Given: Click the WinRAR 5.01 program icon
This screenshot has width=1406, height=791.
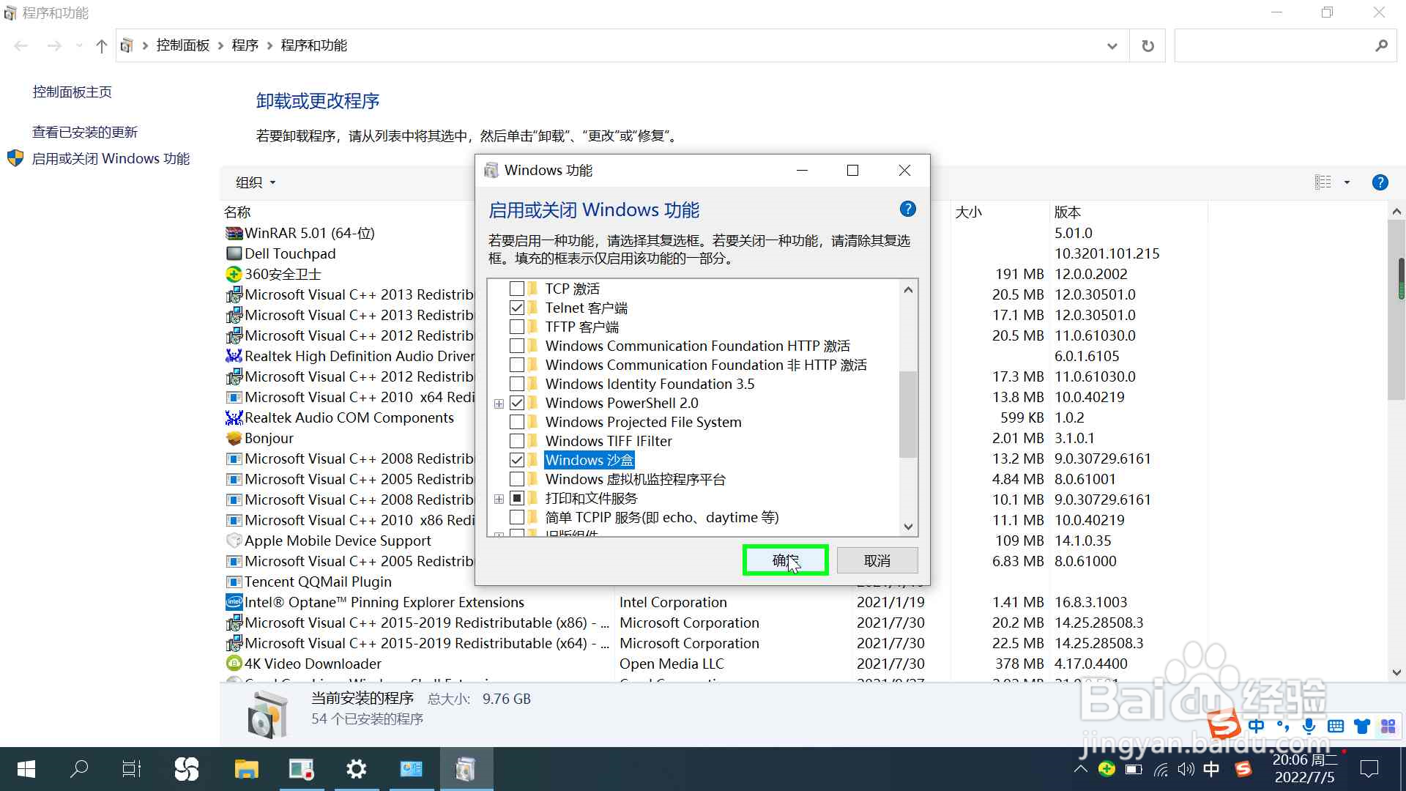Looking at the screenshot, I should coord(234,233).
